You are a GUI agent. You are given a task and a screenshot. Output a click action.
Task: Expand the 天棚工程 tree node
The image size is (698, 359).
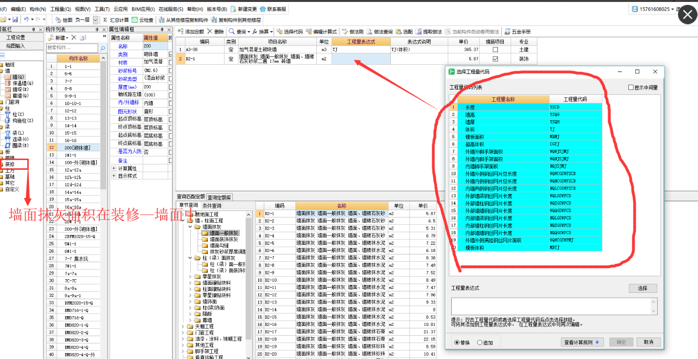click(x=184, y=326)
